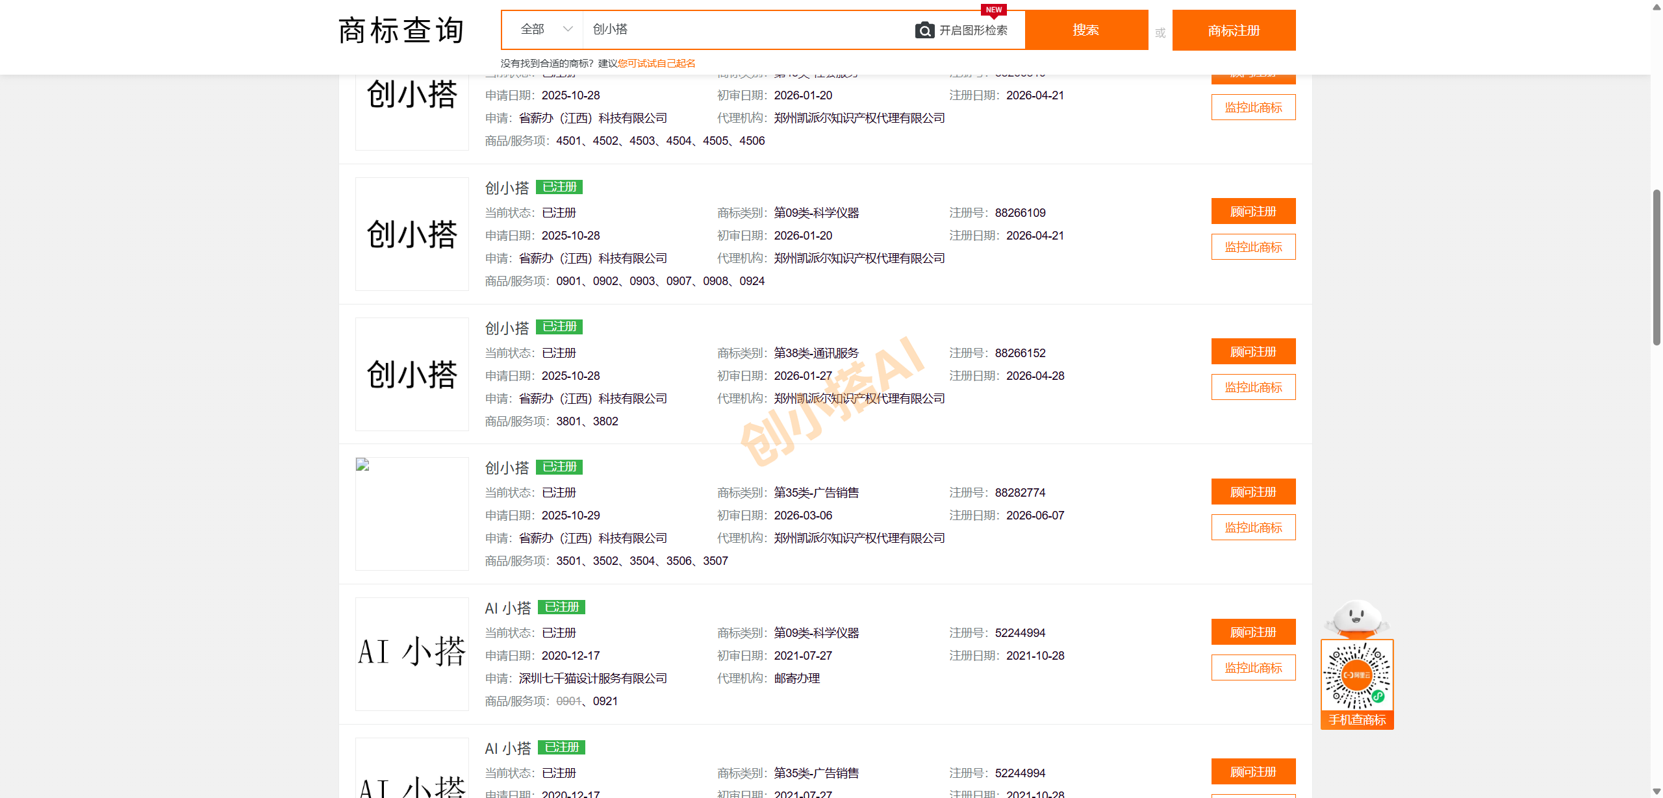Open the 您可试试自己起名 link

pyautogui.click(x=656, y=63)
